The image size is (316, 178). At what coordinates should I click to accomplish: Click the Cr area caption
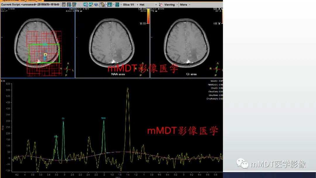(191, 74)
